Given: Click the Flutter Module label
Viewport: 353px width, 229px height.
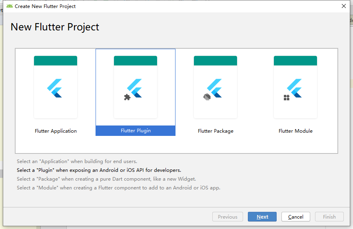Looking at the screenshot, I should pos(295,131).
